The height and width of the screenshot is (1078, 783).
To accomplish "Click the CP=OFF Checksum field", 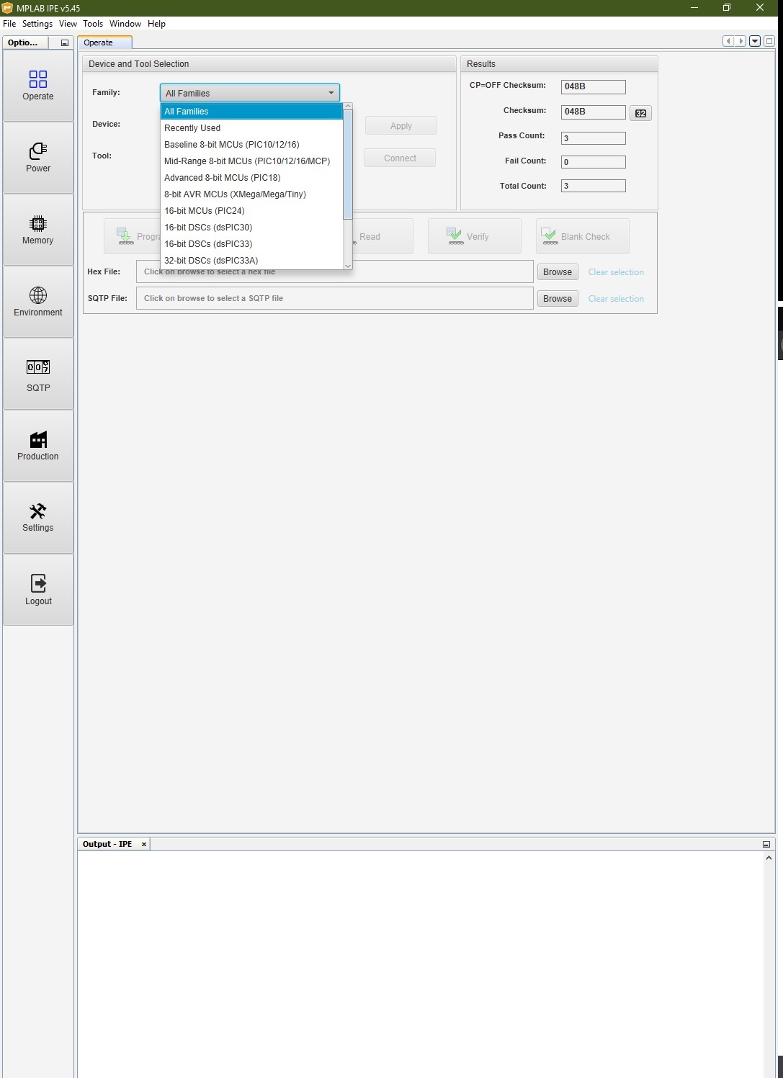I will [594, 86].
